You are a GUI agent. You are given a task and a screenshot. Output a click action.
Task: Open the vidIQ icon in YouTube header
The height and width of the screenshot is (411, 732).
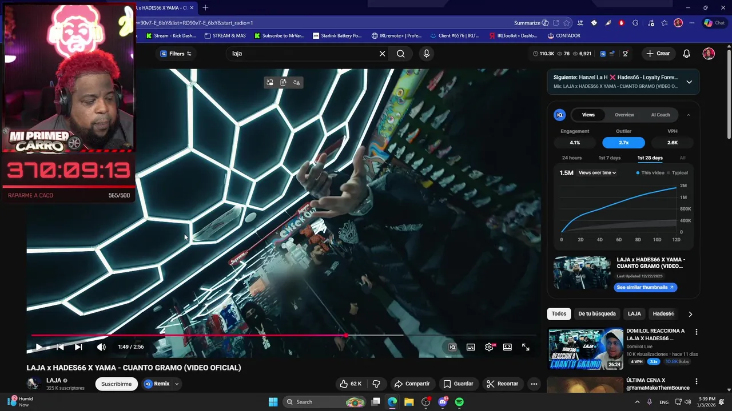point(603,54)
